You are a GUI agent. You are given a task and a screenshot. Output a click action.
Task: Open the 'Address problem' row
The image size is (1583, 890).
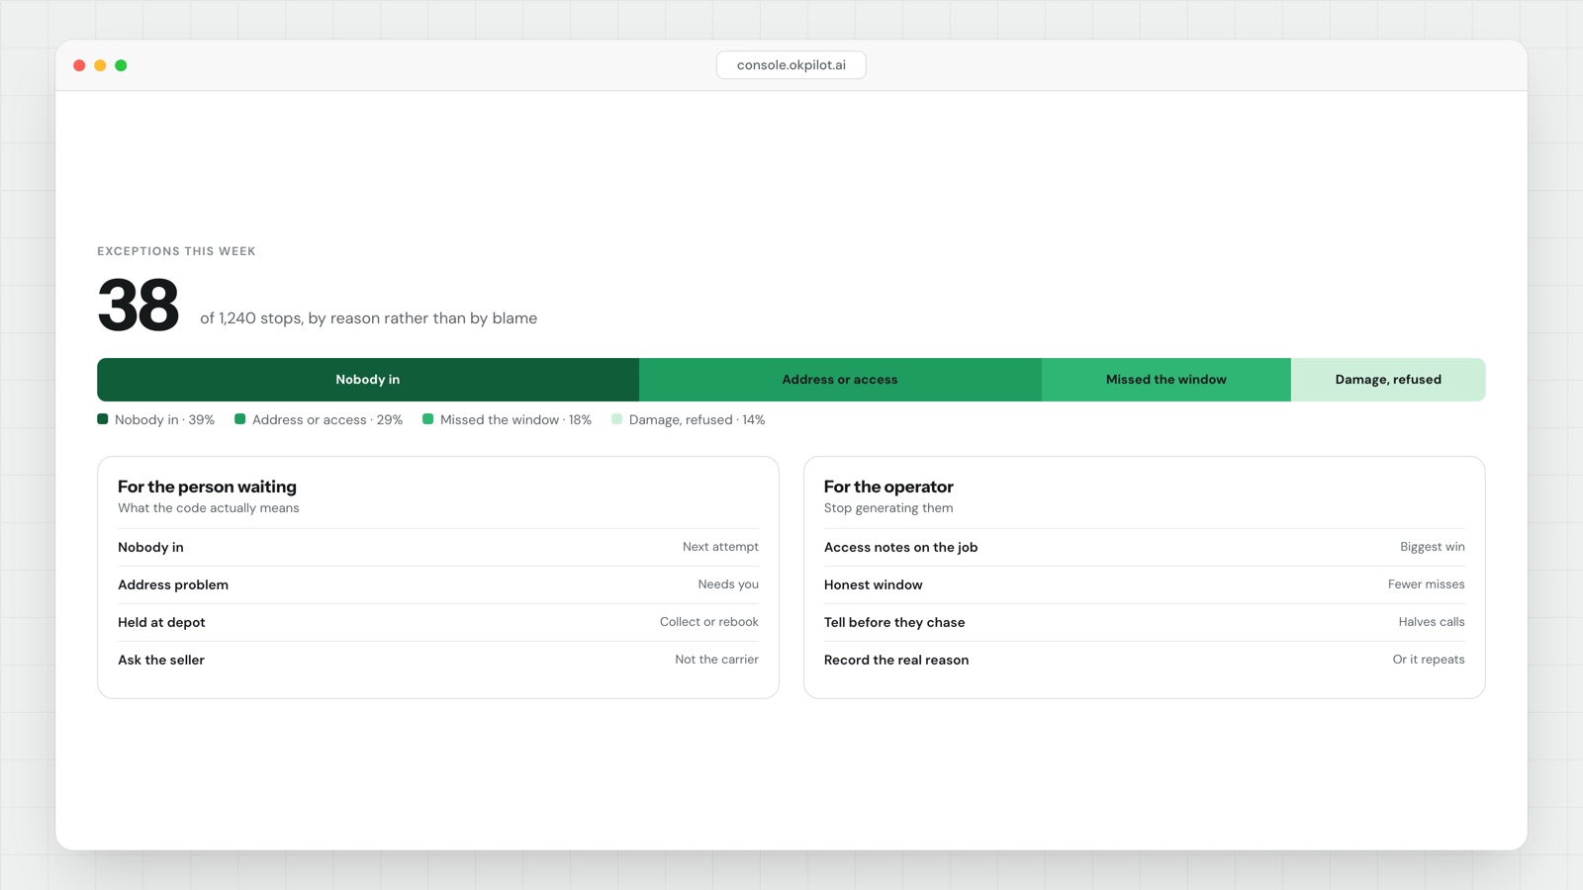[x=438, y=584]
